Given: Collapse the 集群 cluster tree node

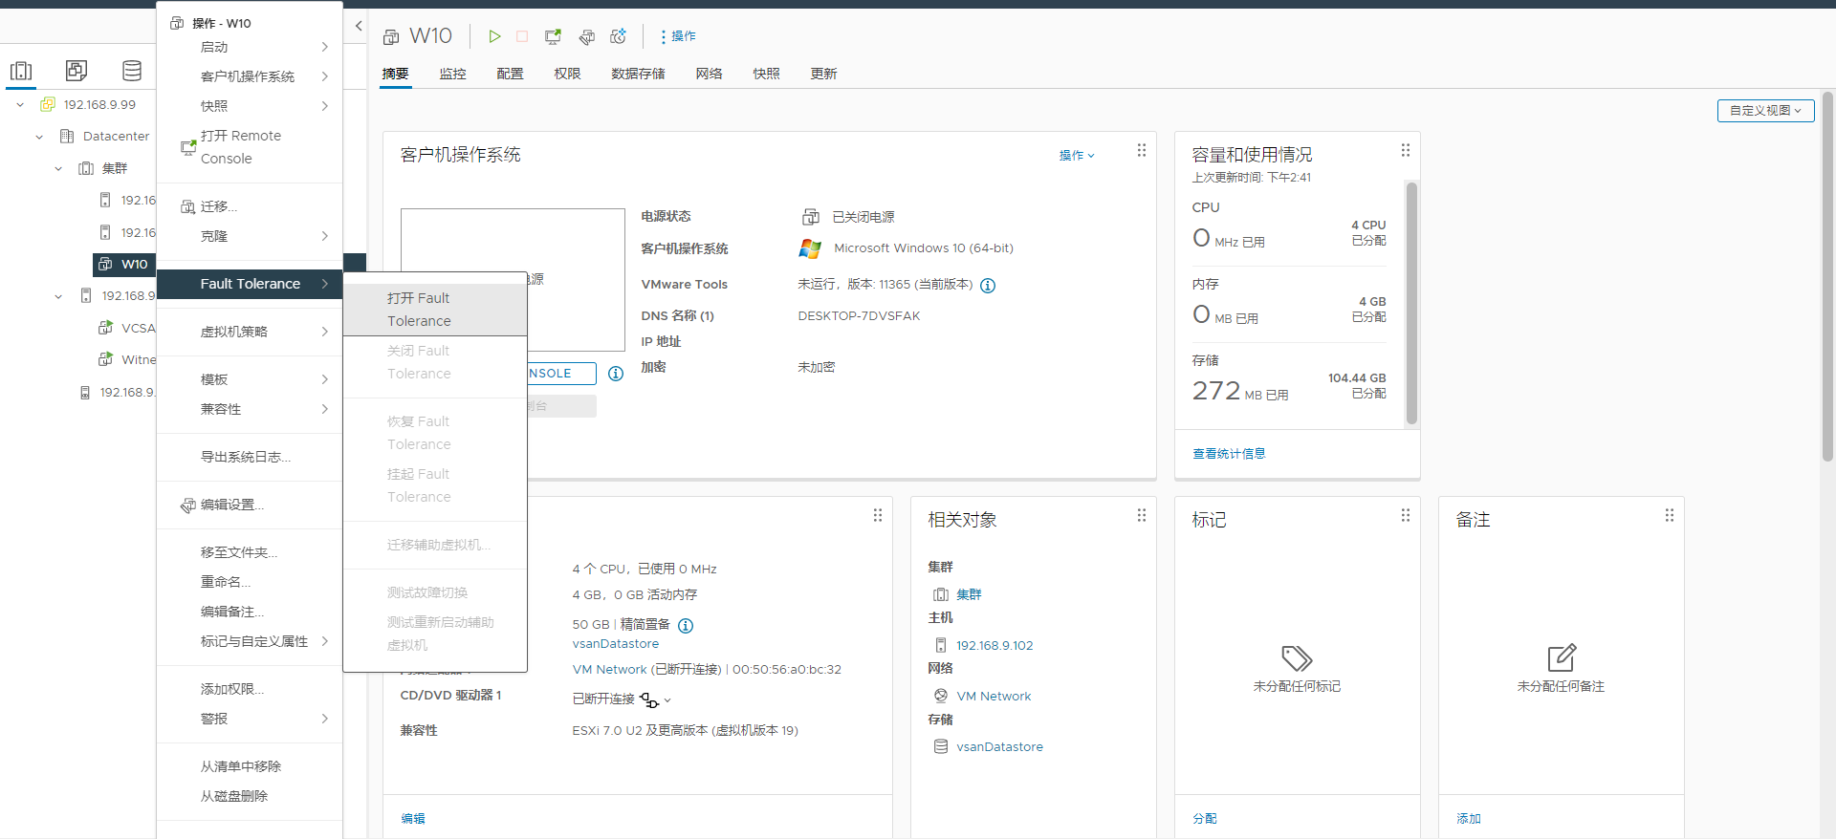Looking at the screenshot, I should click(58, 168).
